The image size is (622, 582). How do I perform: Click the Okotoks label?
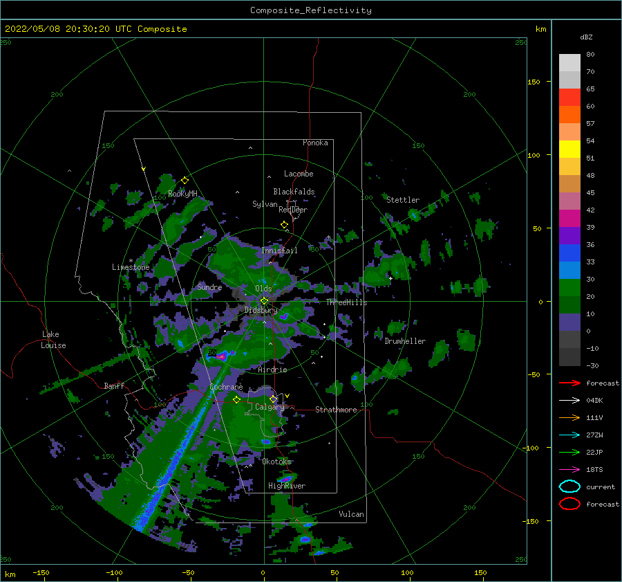277,461
